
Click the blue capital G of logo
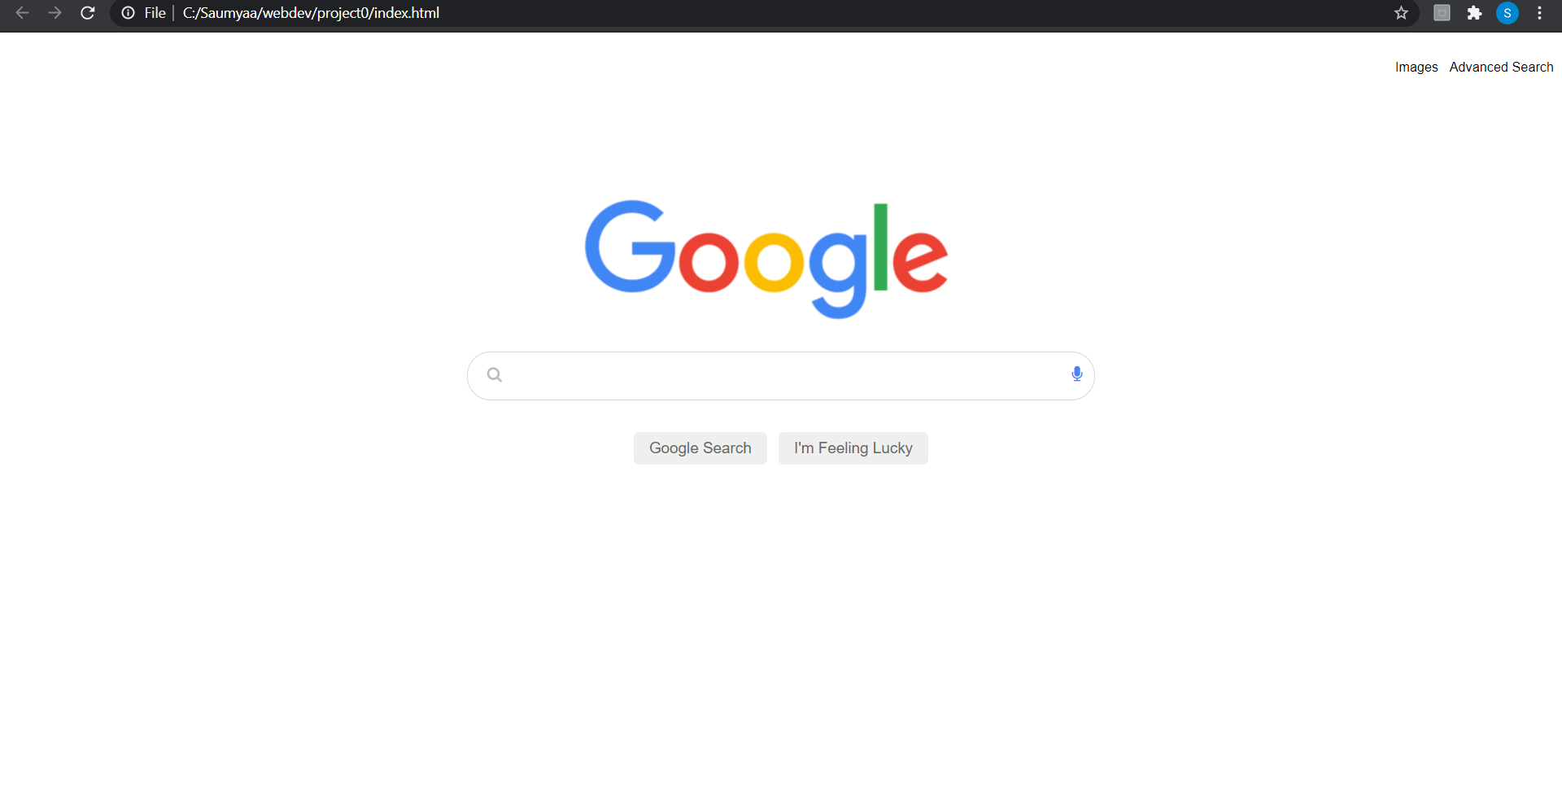pos(630,247)
